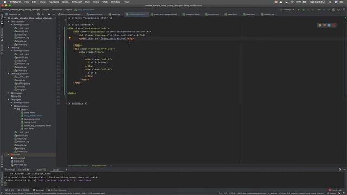Select the LICENSE file in the project tree
Screen dimensions: 347x195
[19, 161]
